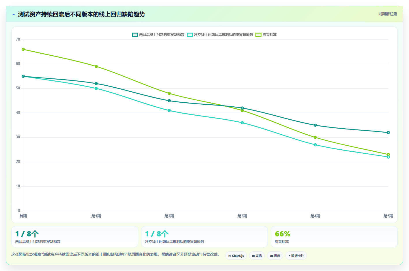Click the 第5期 x-axis label
The width and height of the screenshot is (409, 271).
(388, 216)
